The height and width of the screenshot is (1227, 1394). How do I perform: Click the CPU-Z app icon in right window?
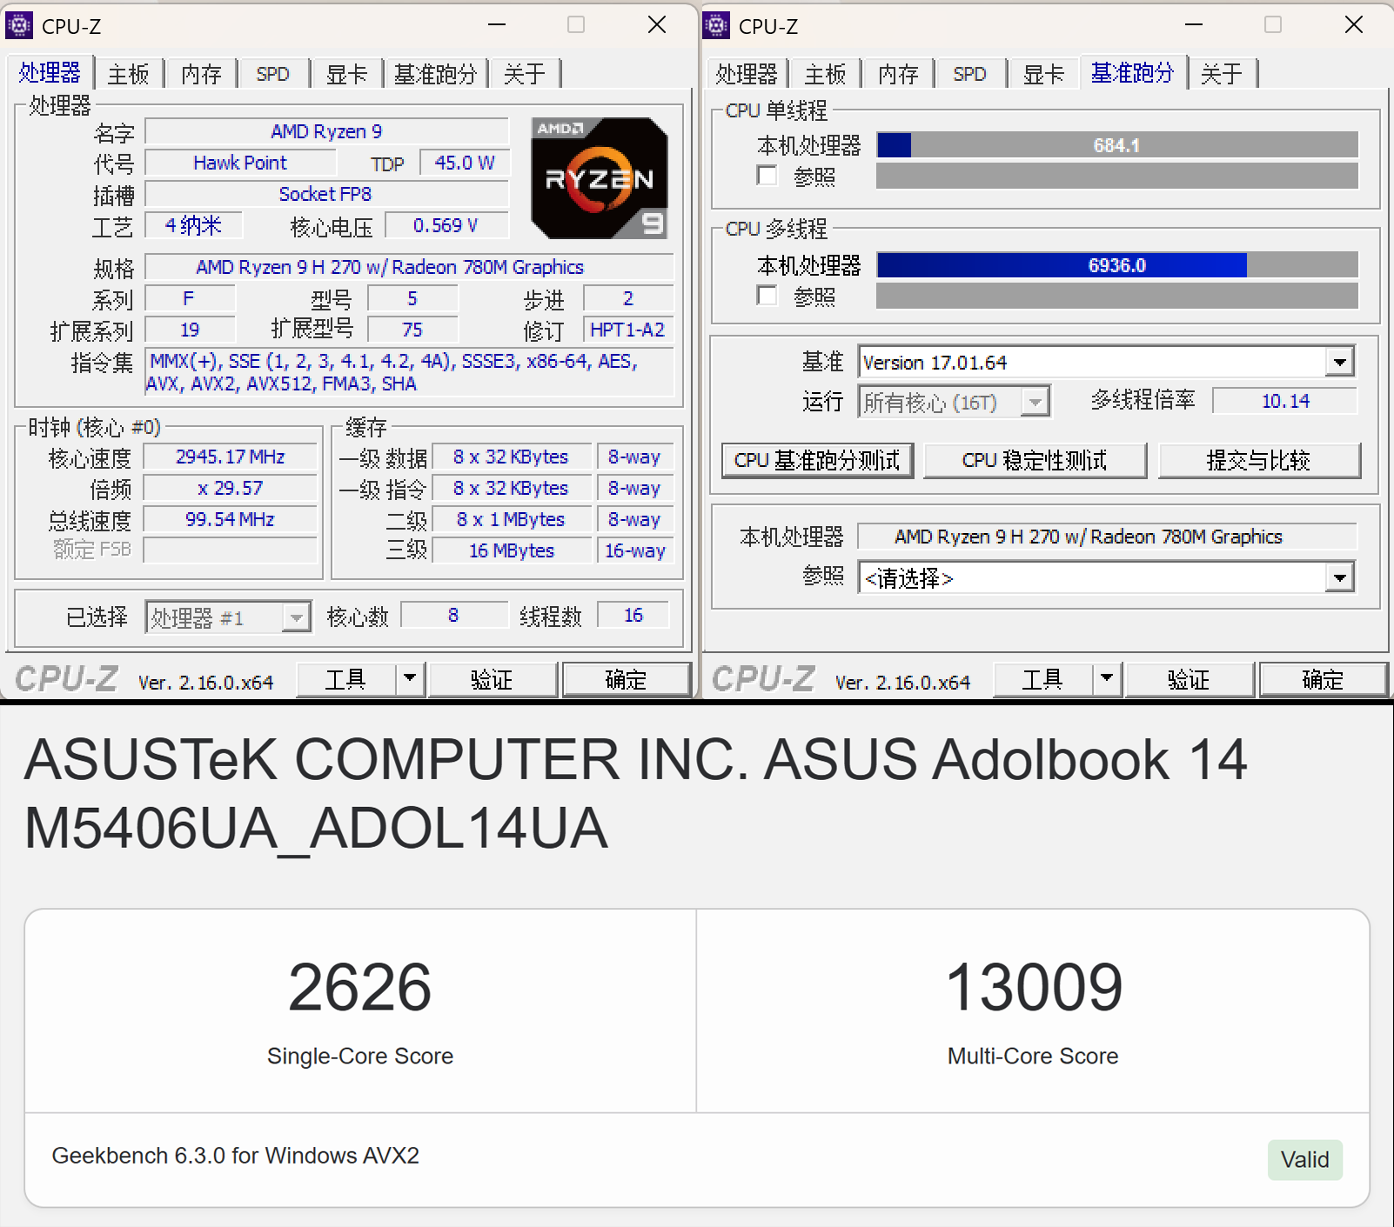tap(716, 25)
